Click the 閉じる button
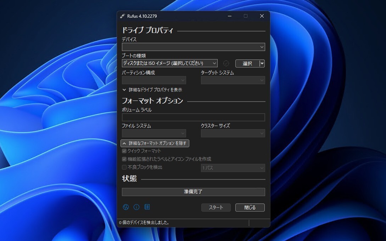Viewport: 386px width, 241px height. (x=250, y=208)
